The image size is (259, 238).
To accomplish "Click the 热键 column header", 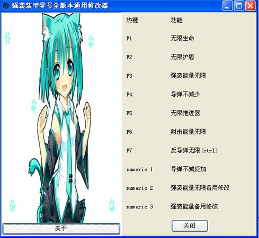I will click(132, 20).
